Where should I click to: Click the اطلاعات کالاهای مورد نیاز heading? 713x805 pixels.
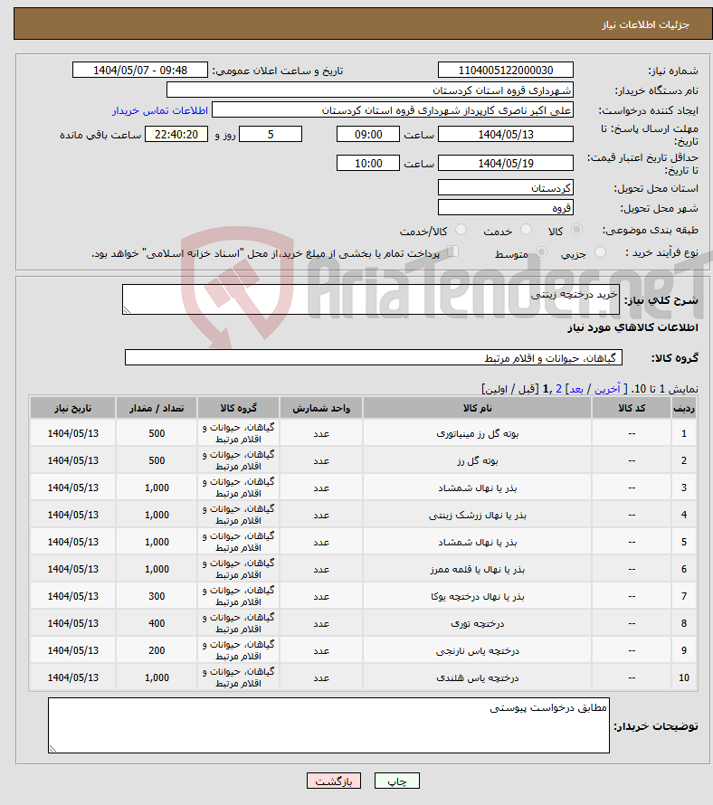point(632,327)
